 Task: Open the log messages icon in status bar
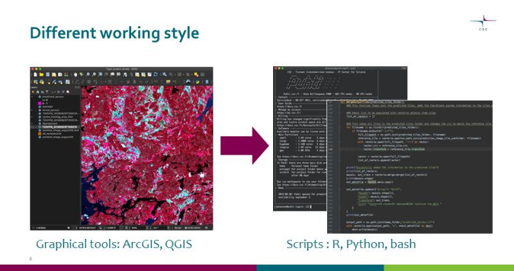[206, 228]
